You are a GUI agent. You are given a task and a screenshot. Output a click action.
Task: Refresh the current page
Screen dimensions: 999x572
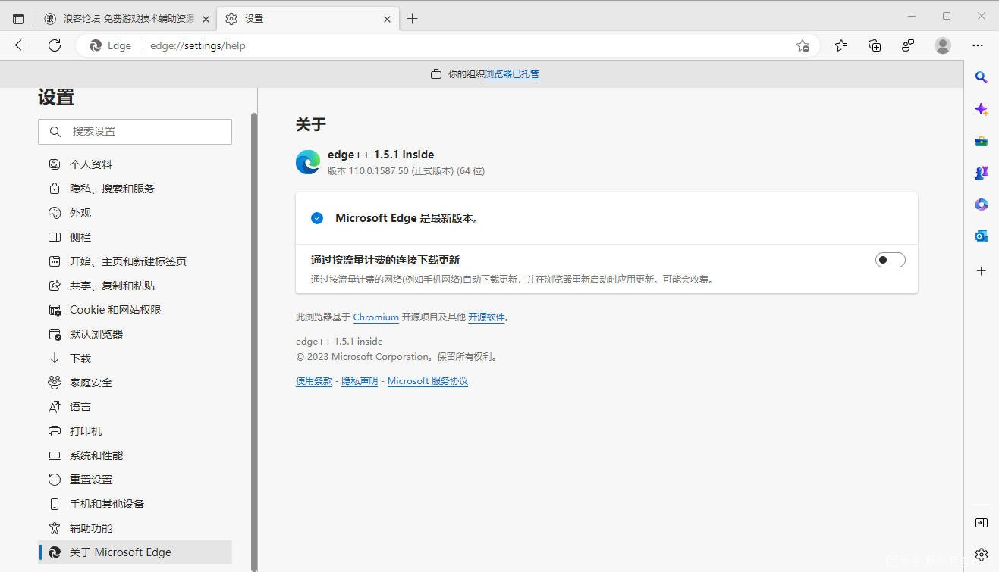55,45
